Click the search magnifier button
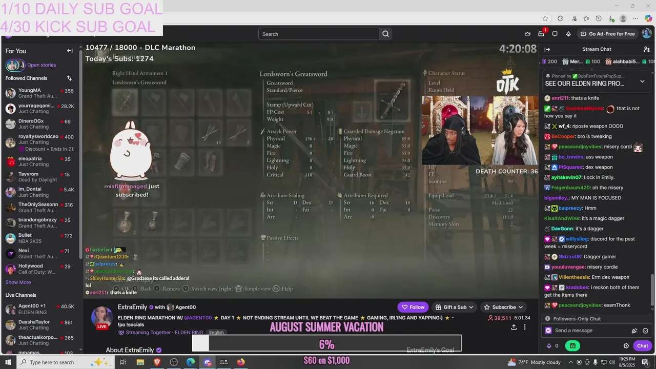 385,34
